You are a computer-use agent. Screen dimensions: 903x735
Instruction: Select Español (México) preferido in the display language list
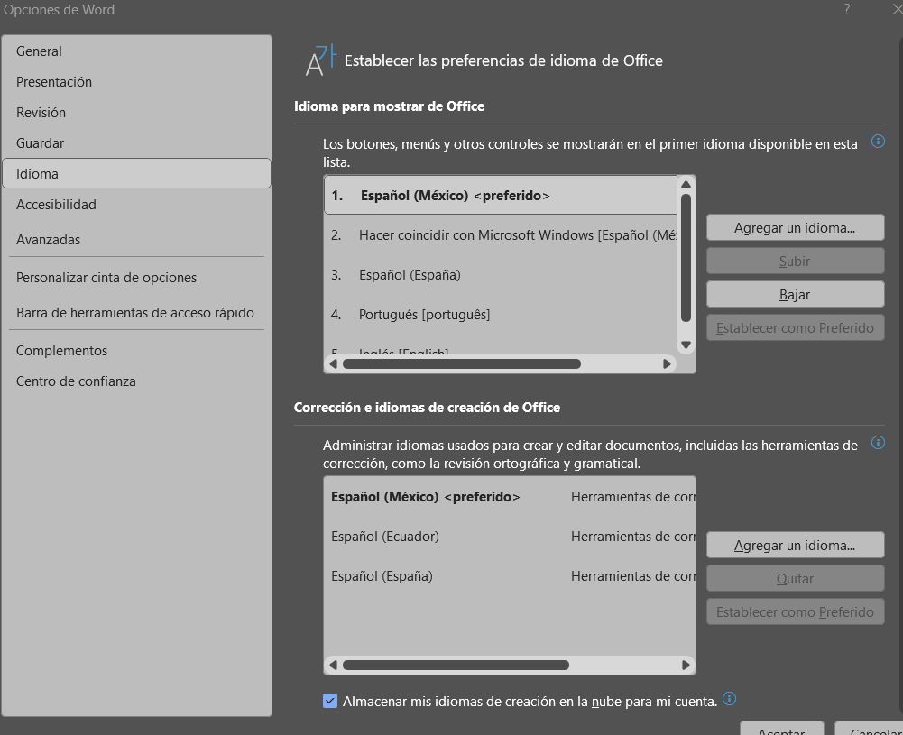[x=501, y=195]
